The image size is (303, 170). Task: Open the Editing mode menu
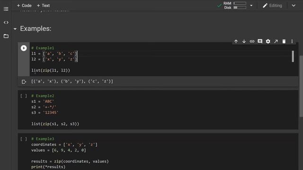tap(272, 6)
